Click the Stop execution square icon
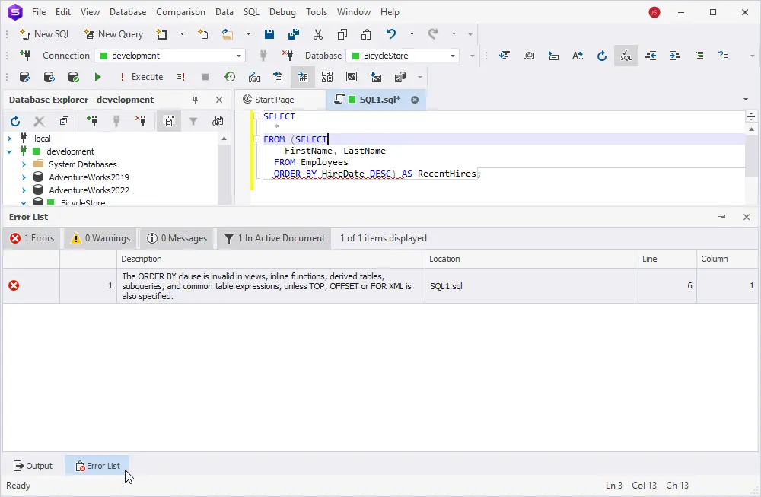Image resolution: width=761 pixels, height=497 pixels. (x=205, y=77)
